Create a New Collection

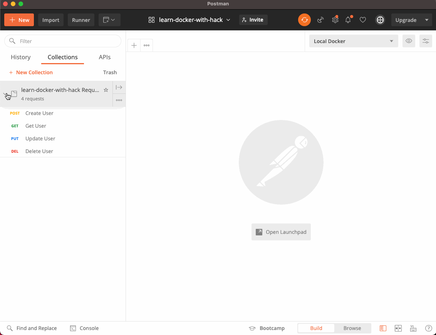(31, 72)
